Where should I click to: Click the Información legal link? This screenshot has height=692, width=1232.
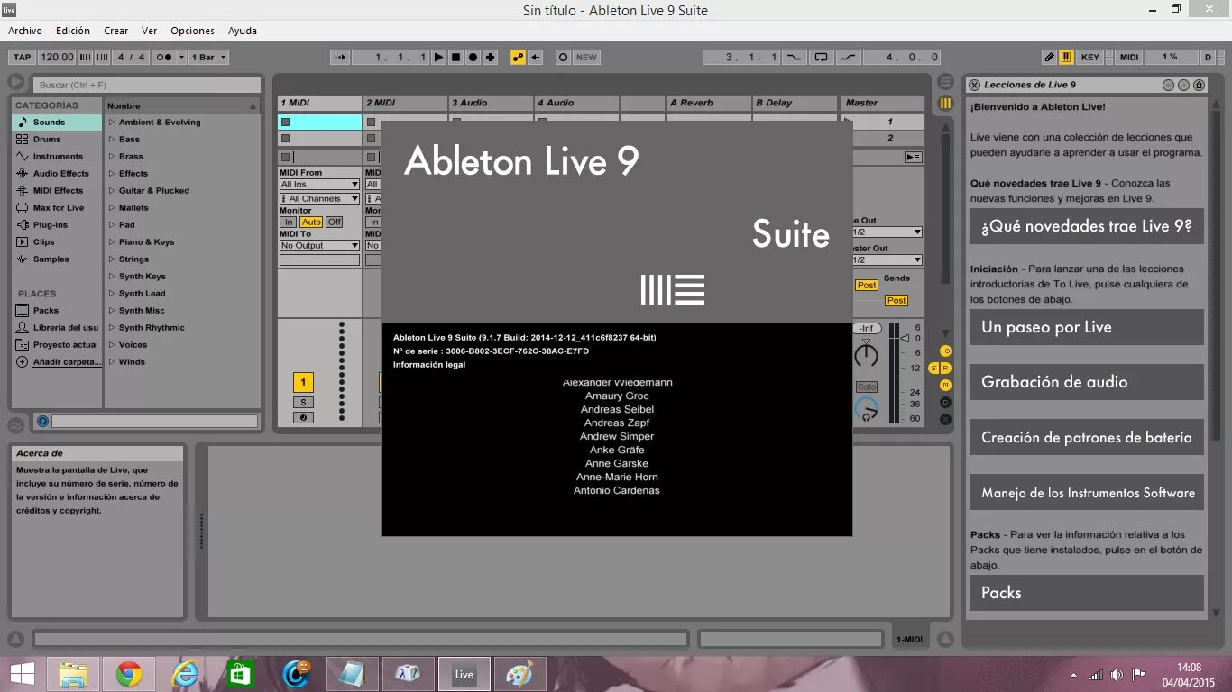[x=429, y=365]
